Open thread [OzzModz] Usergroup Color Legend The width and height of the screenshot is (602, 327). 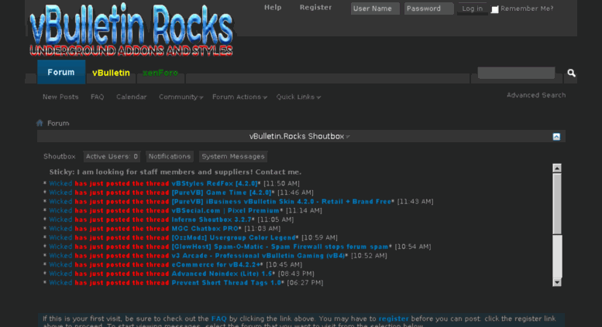[x=233, y=237]
